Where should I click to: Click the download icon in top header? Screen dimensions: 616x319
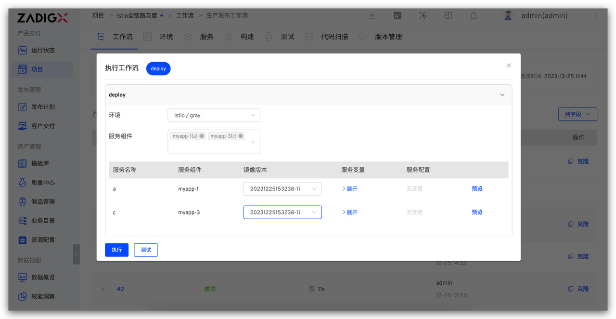click(x=372, y=15)
